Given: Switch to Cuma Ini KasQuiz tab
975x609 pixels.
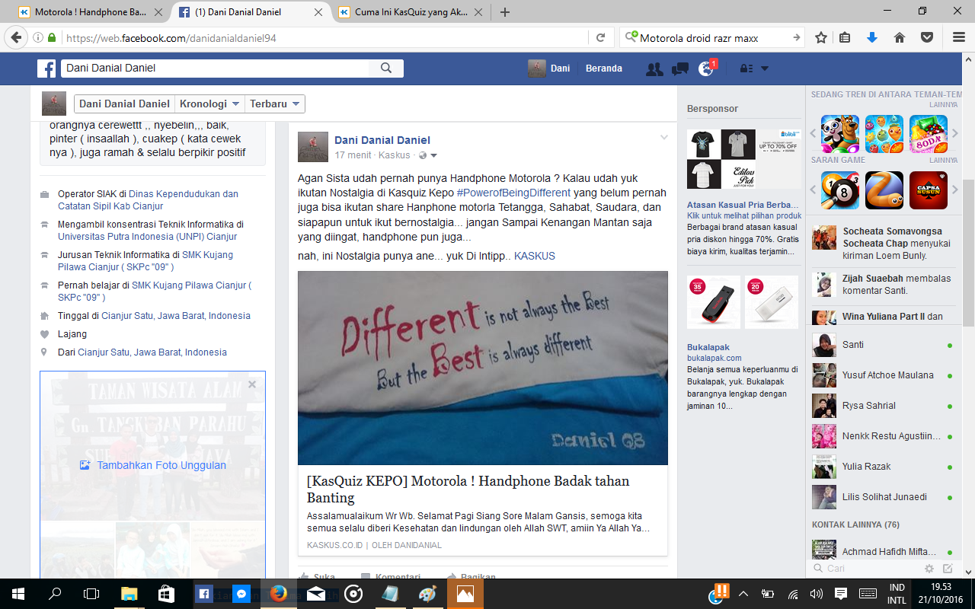Looking at the screenshot, I should click(x=411, y=12).
